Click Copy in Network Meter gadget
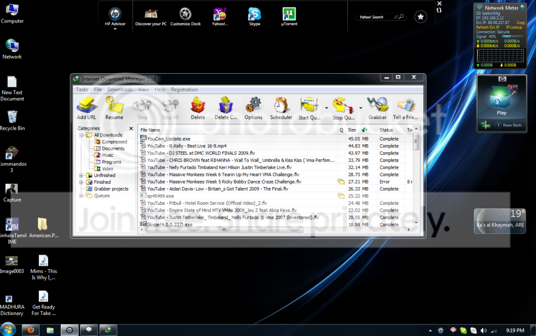 (x=521, y=22)
